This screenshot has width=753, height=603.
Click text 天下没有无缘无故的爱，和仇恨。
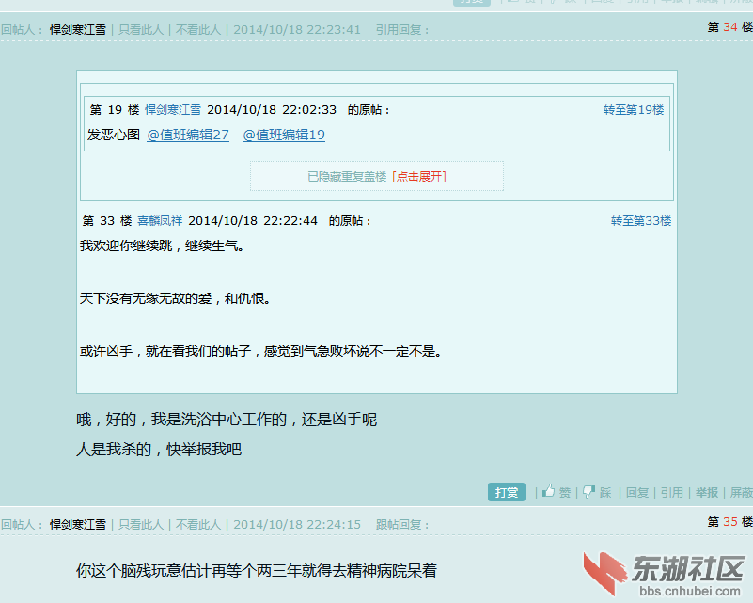click(175, 299)
